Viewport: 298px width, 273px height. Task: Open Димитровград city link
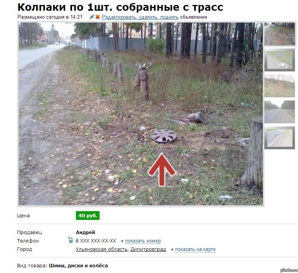click(148, 249)
